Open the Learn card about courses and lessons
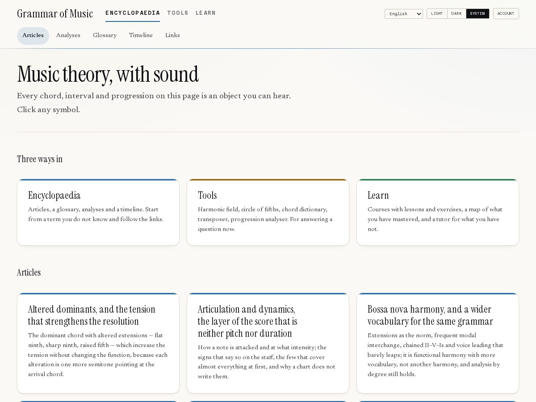Screen dimensions: 536x402 (438, 212)
